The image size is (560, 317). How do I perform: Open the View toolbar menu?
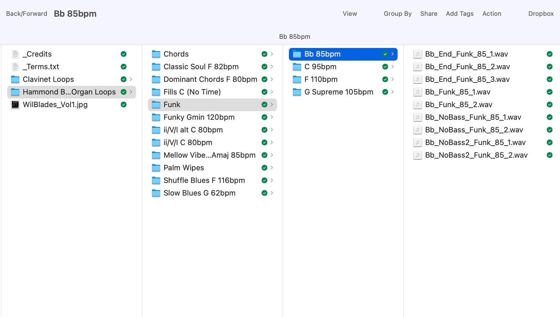350,14
